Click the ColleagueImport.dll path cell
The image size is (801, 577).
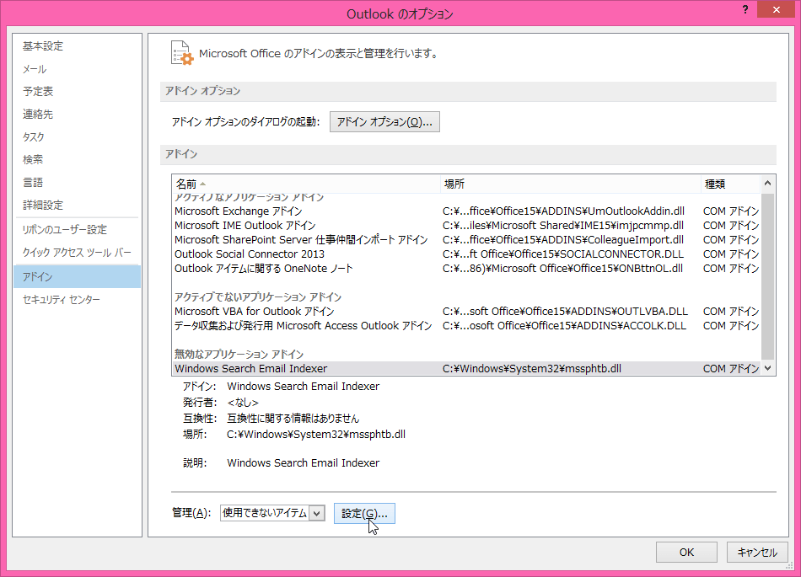[x=563, y=240]
